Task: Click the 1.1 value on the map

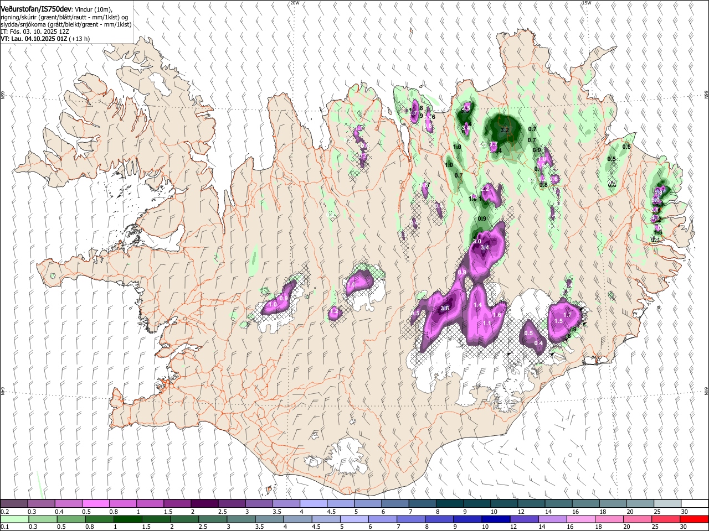Action: 487,323
